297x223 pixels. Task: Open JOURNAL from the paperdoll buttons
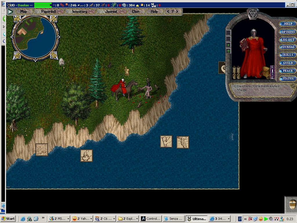click(287, 47)
